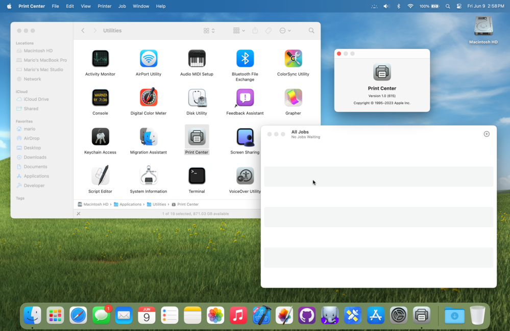Open System Information icon

click(149, 176)
